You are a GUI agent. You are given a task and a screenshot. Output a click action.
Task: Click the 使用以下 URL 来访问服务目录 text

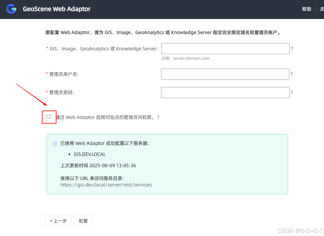click(92, 178)
